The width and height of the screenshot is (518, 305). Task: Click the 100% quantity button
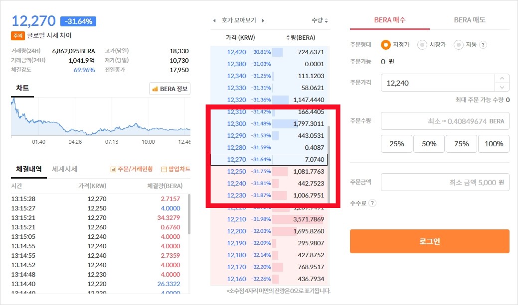click(494, 144)
